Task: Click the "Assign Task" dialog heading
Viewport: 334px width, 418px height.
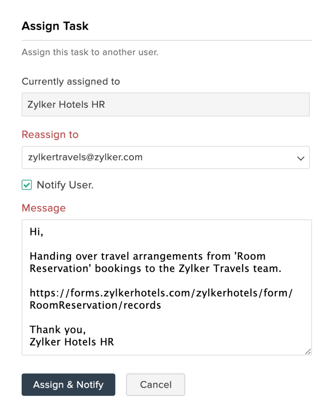Action: point(55,26)
